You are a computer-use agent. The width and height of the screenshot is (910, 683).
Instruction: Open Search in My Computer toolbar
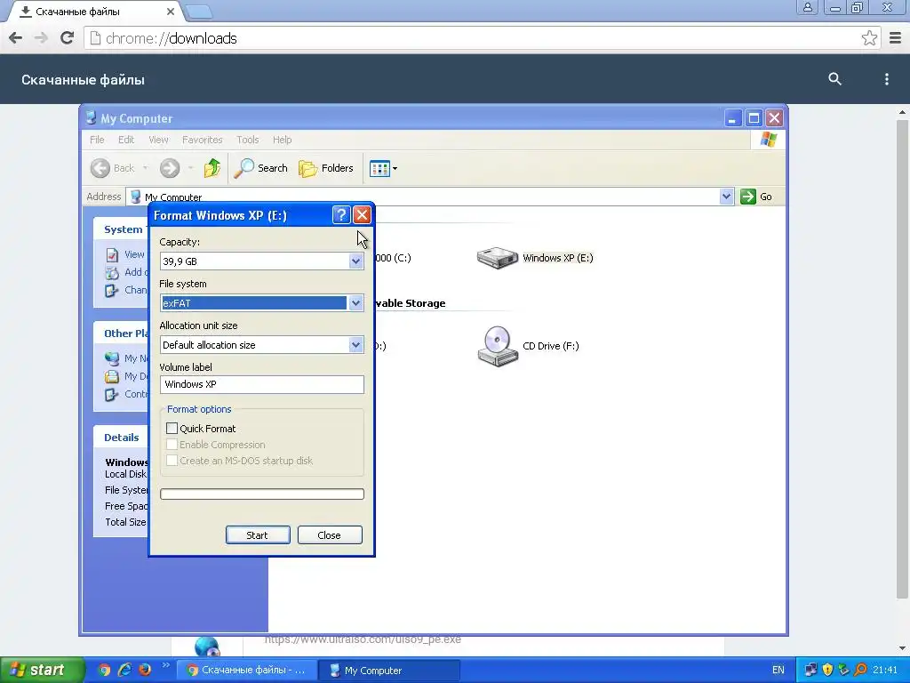(x=261, y=168)
